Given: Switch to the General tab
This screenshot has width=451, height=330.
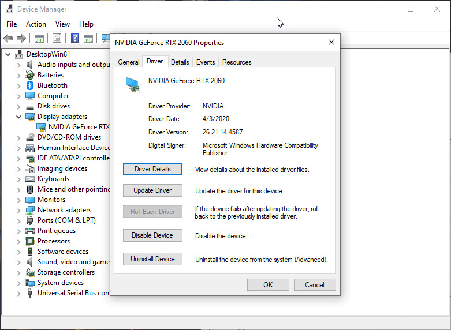Looking at the screenshot, I should 129,62.
